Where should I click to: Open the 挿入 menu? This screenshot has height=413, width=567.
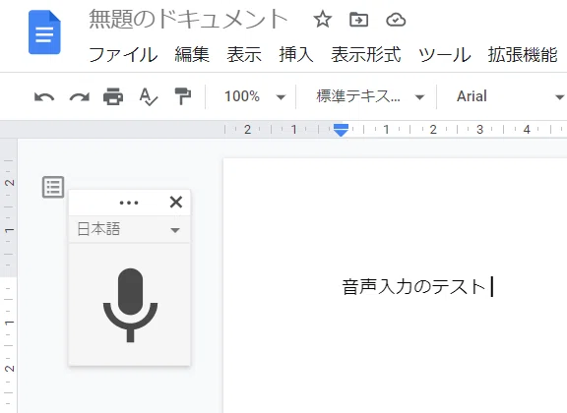click(x=296, y=55)
